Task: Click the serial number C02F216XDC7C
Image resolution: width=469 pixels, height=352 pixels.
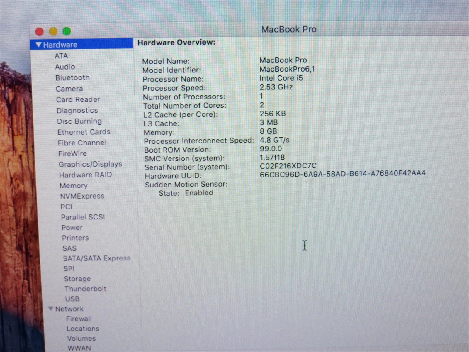Action: pyautogui.click(x=288, y=166)
